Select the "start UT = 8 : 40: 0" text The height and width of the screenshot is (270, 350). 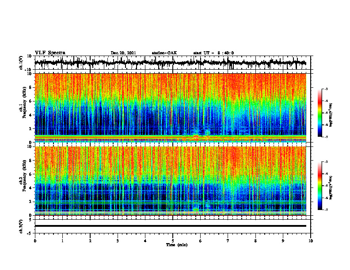click(x=213, y=53)
